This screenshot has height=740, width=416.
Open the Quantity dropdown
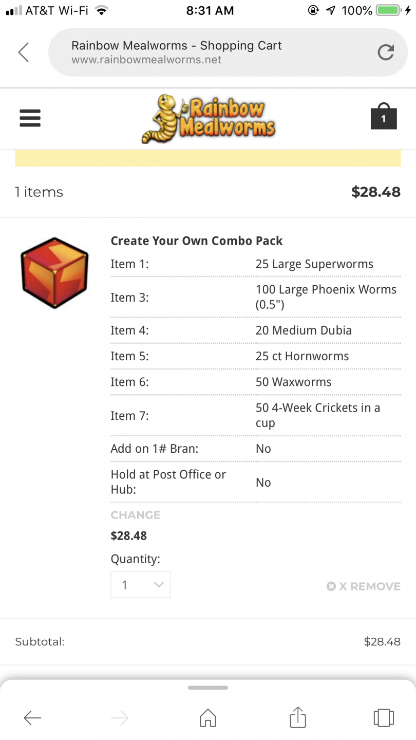pyautogui.click(x=140, y=585)
